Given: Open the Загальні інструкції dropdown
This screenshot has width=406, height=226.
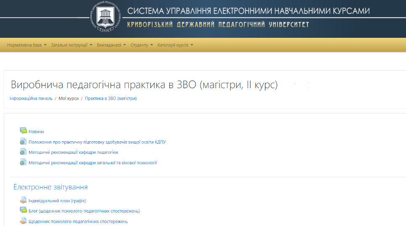Looking at the screenshot, I should click(x=71, y=45).
